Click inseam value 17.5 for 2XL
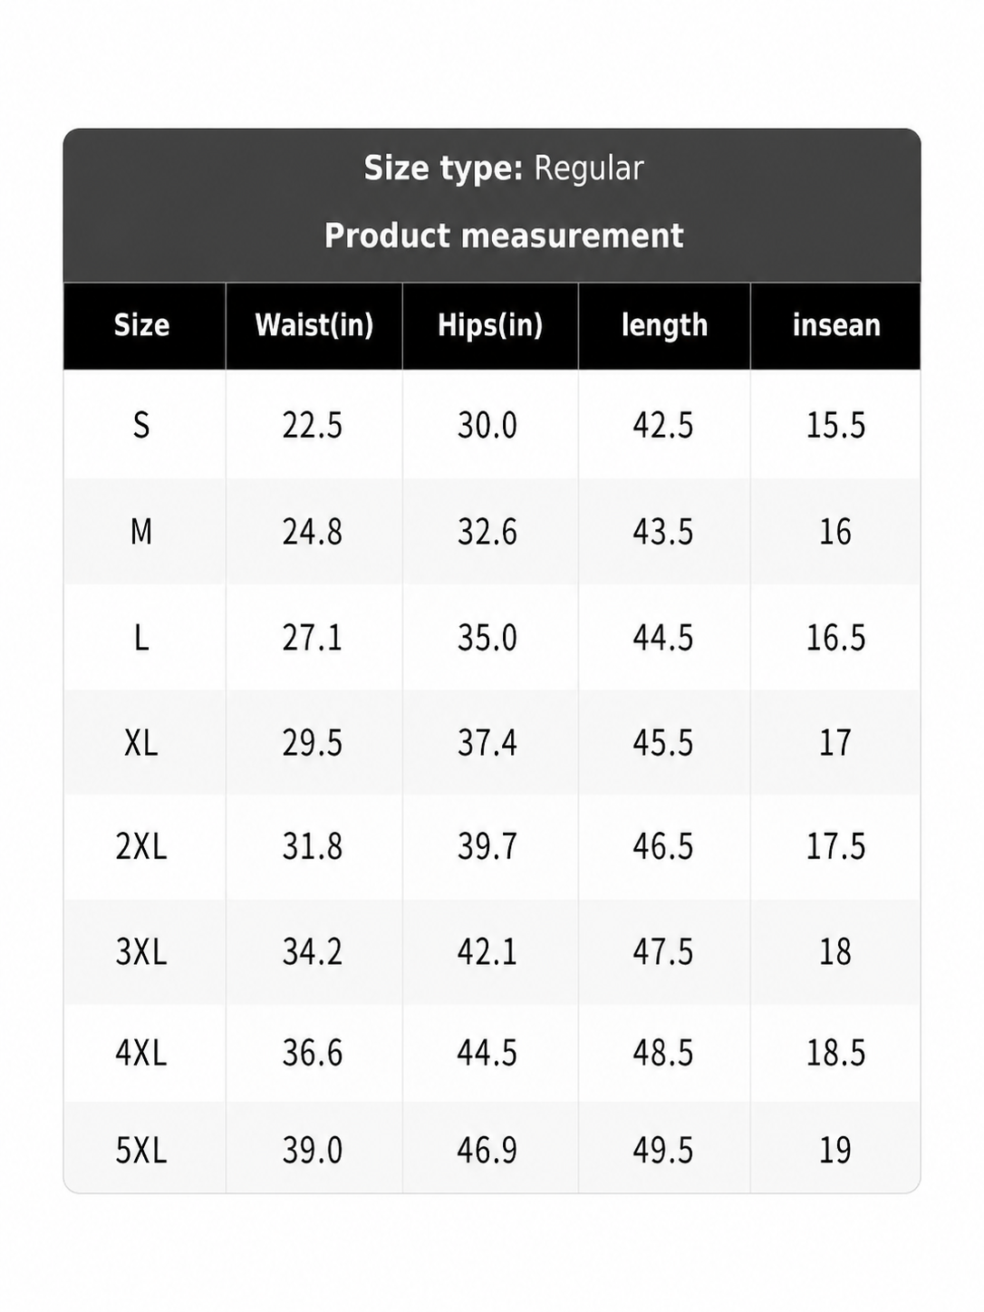The height and width of the screenshot is (1312, 984). [836, 847]
